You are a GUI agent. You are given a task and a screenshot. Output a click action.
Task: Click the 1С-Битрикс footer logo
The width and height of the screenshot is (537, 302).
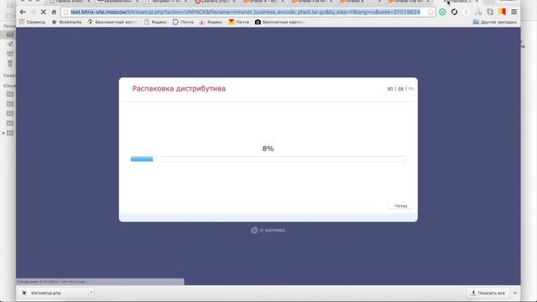268,230
